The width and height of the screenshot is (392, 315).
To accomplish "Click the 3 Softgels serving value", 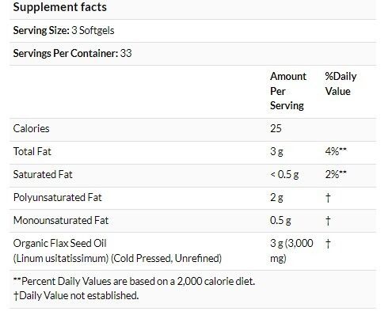I will 93,30.
